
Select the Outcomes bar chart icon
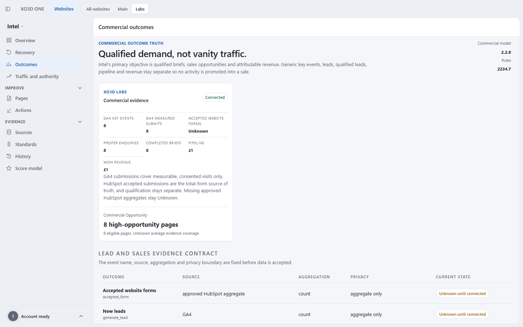(x=9, y=64)
